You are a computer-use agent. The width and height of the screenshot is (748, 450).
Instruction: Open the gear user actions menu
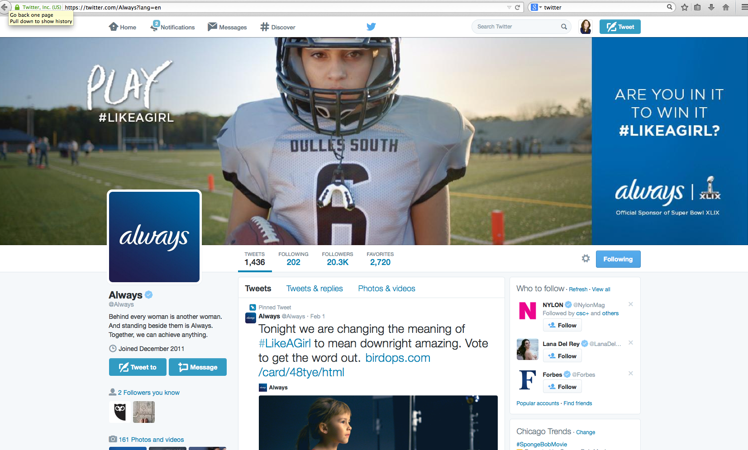[x=586, y=258]
